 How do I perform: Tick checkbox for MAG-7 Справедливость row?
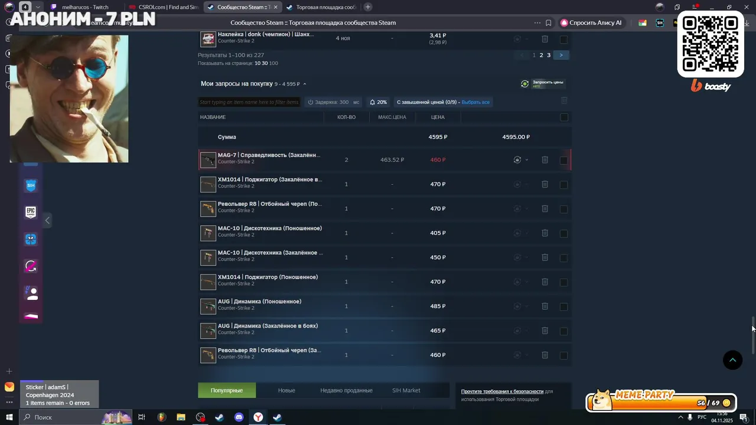564,160
